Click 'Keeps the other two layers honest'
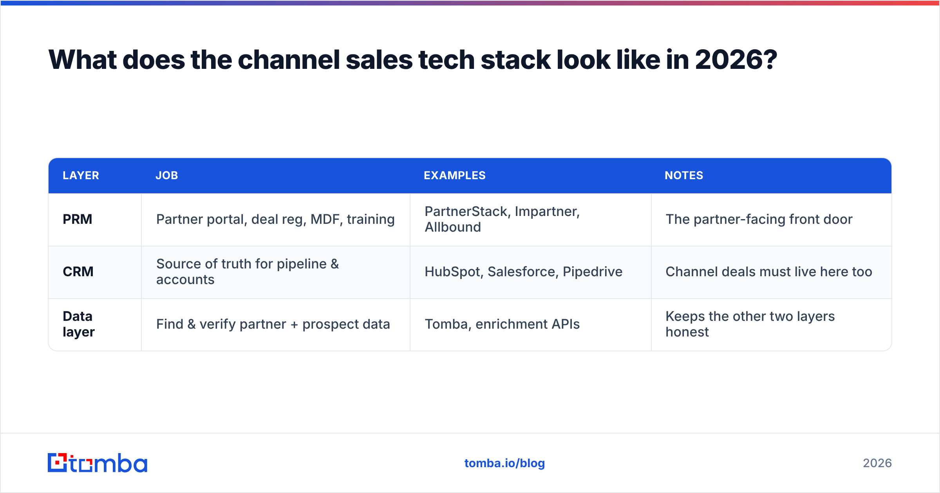The image size is (940, 493). pos(750,324)
